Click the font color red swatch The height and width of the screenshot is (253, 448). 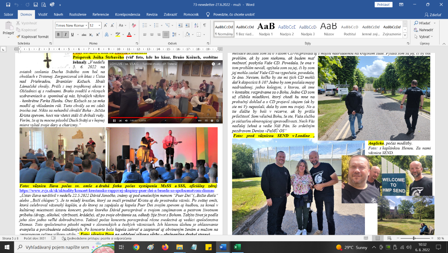click(129, 35)
